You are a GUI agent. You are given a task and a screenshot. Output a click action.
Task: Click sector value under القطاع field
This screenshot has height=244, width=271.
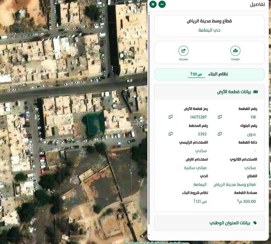click(234, 185)
